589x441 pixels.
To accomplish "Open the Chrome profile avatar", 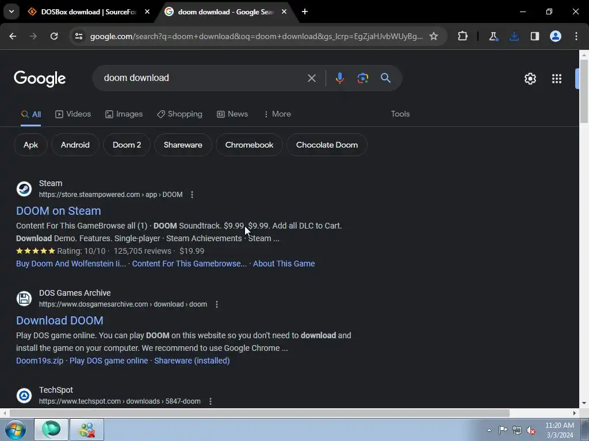I will pos(555,36).
